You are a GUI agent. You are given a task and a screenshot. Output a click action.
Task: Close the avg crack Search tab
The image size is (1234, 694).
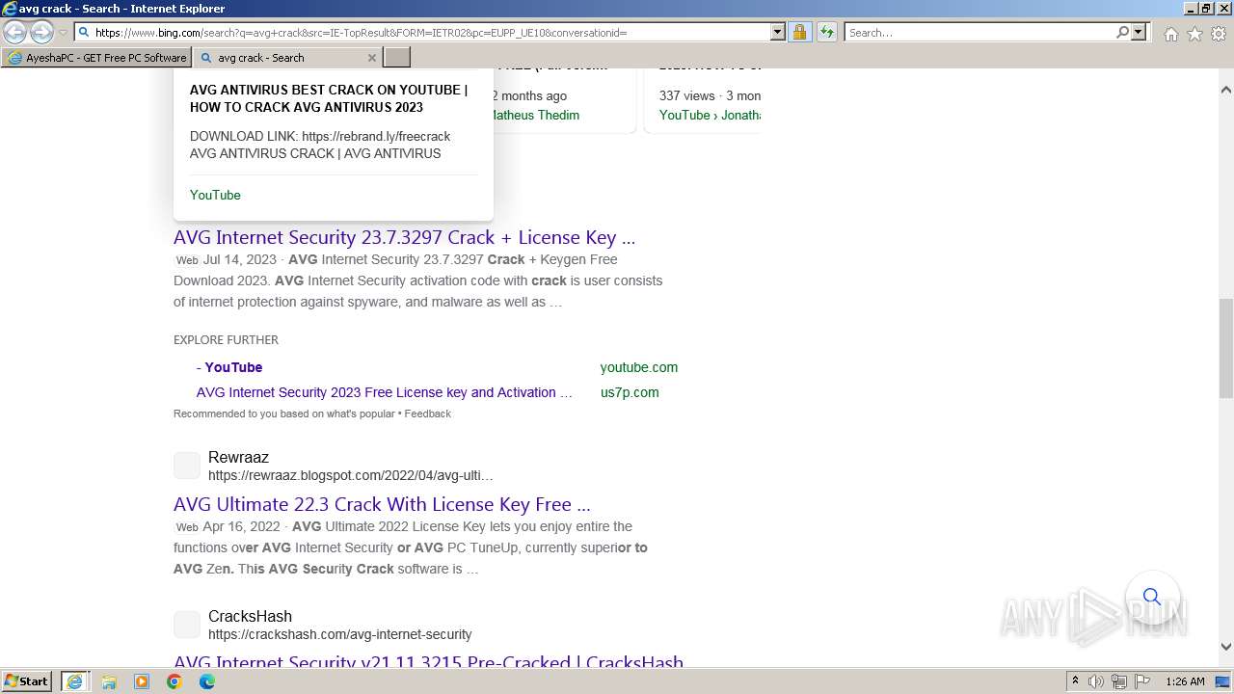pyautogui.click(x=372, y=58)
